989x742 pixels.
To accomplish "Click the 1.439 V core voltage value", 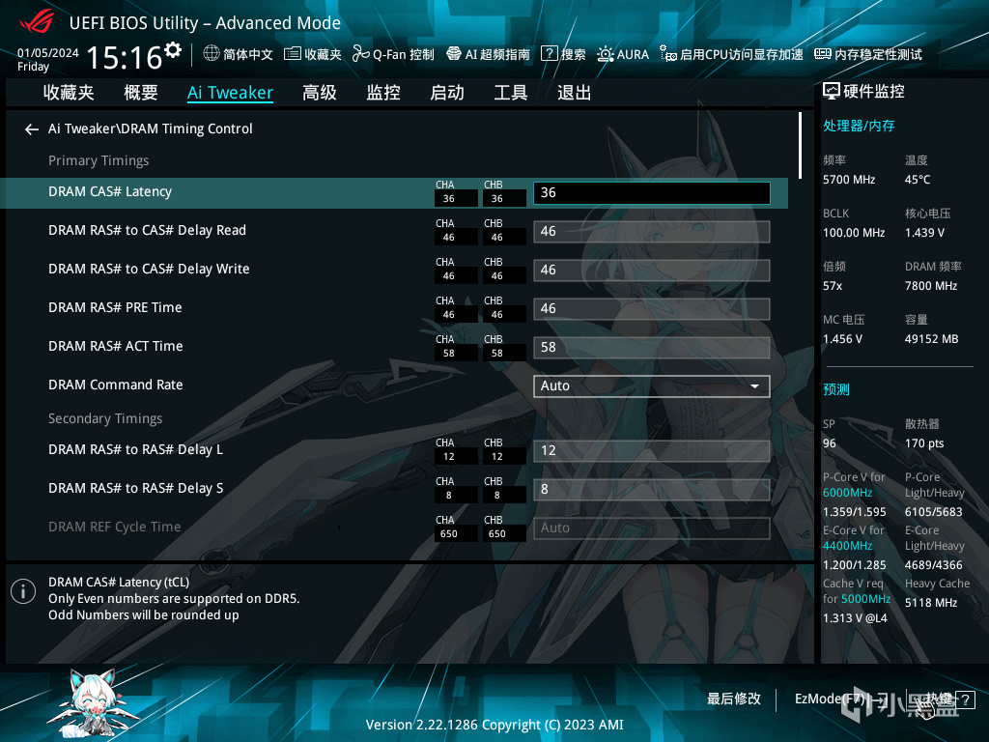I will click(x=924, y=233).
